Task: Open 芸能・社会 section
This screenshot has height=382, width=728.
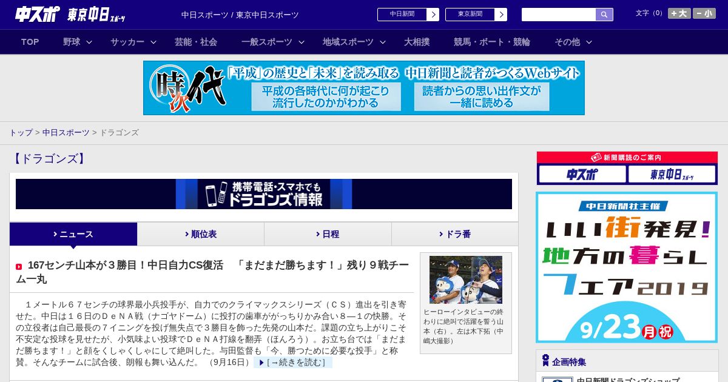Action: click(x=196, y=42)
